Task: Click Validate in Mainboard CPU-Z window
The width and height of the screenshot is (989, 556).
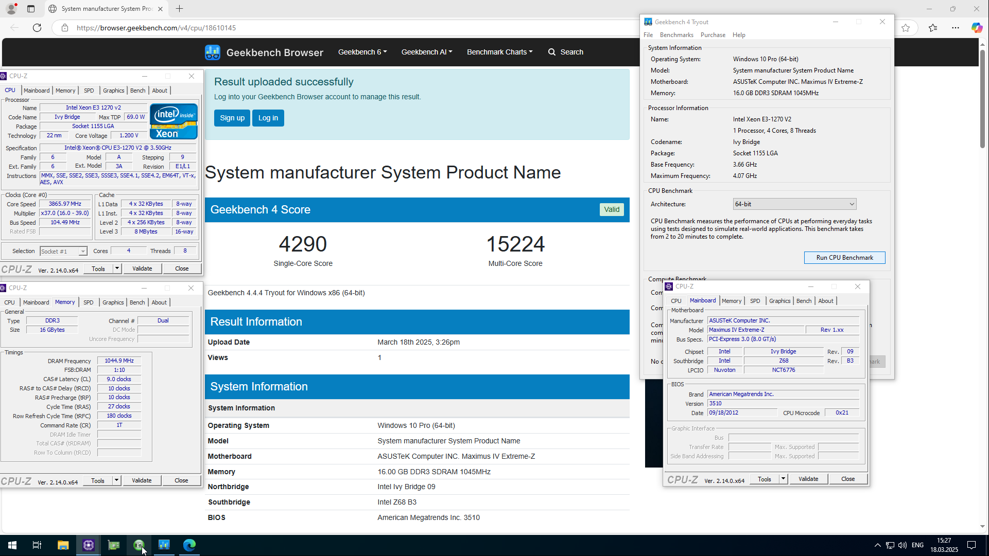Action: [x=808, y=479]
